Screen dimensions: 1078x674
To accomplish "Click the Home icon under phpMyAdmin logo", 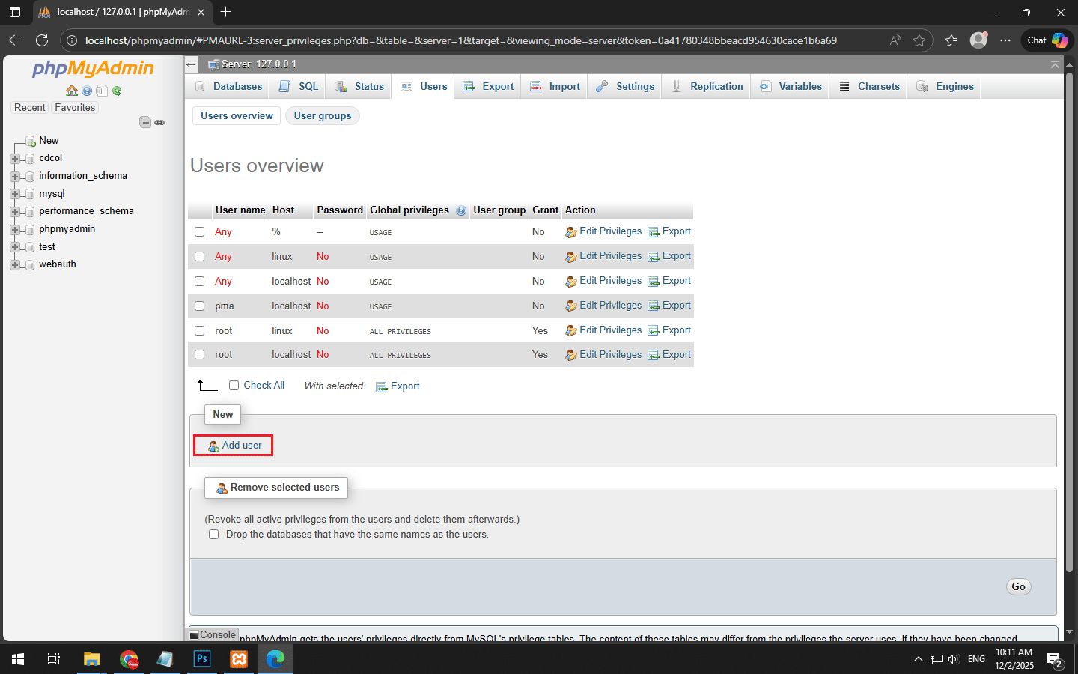I will click(72, 91).
